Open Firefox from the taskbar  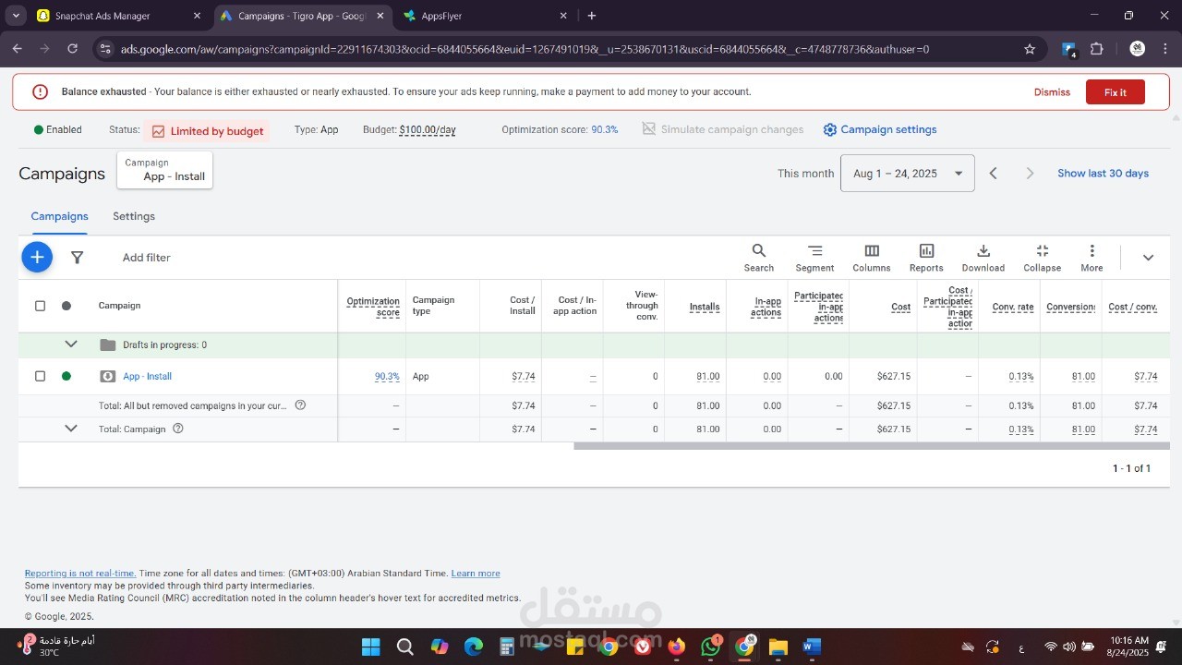pos(677,647)
